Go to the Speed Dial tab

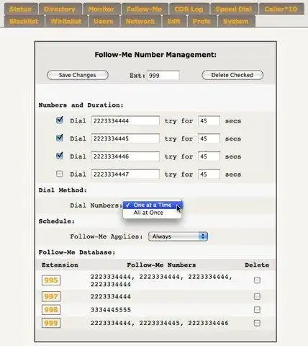coord(234,9)
